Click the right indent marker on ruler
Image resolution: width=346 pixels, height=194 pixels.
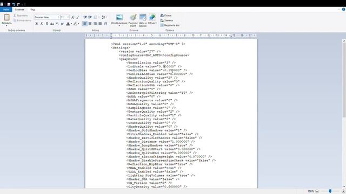pyautogui.click(x=231, y=36)
